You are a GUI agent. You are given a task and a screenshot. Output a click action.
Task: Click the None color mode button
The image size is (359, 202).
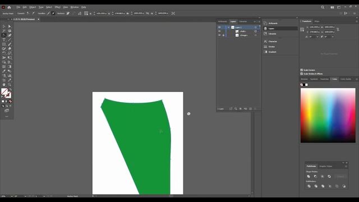[x=10, y=101]
